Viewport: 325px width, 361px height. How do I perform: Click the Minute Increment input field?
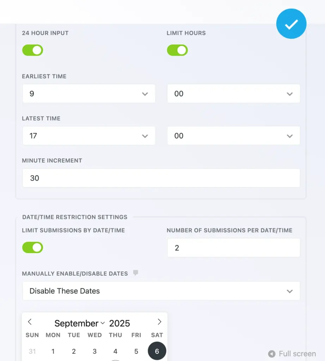(161, 178)
